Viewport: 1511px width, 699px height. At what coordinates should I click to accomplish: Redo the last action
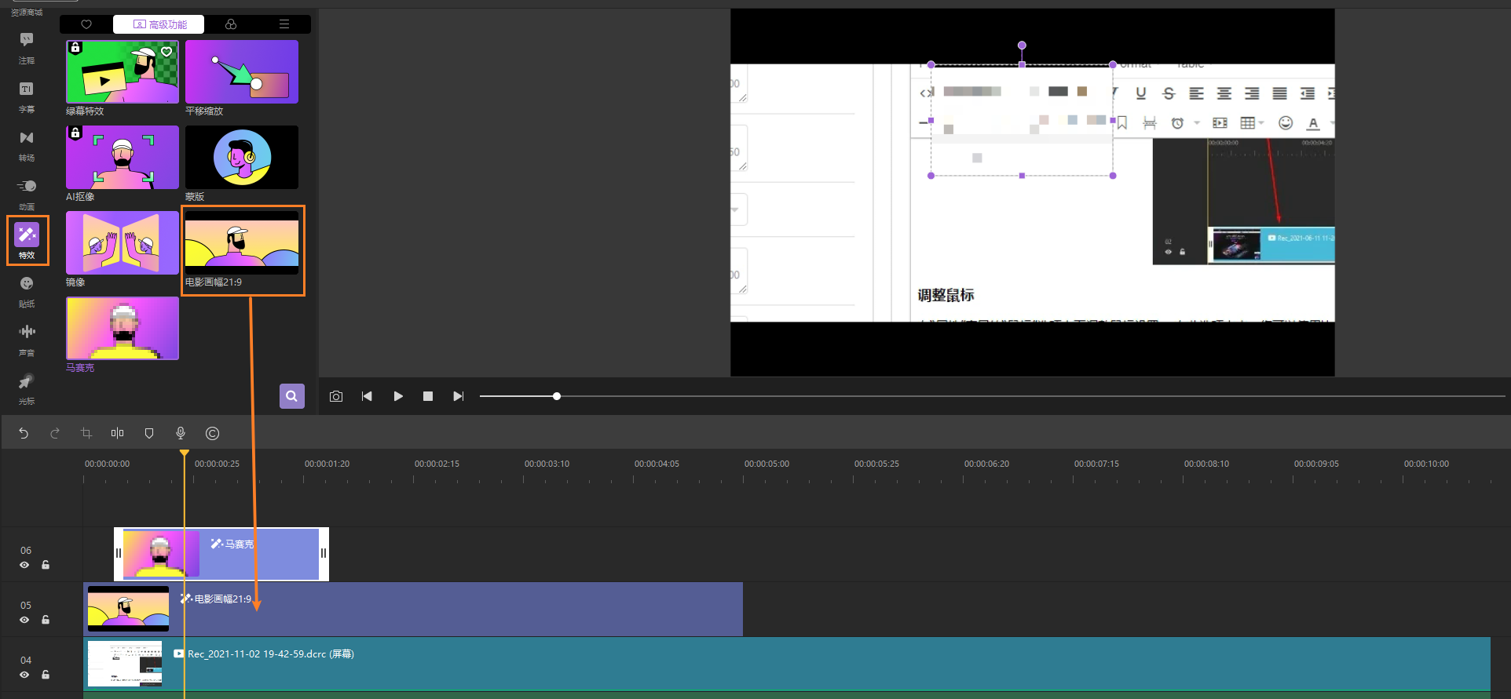pyautogui.click(x=55, y=433)
